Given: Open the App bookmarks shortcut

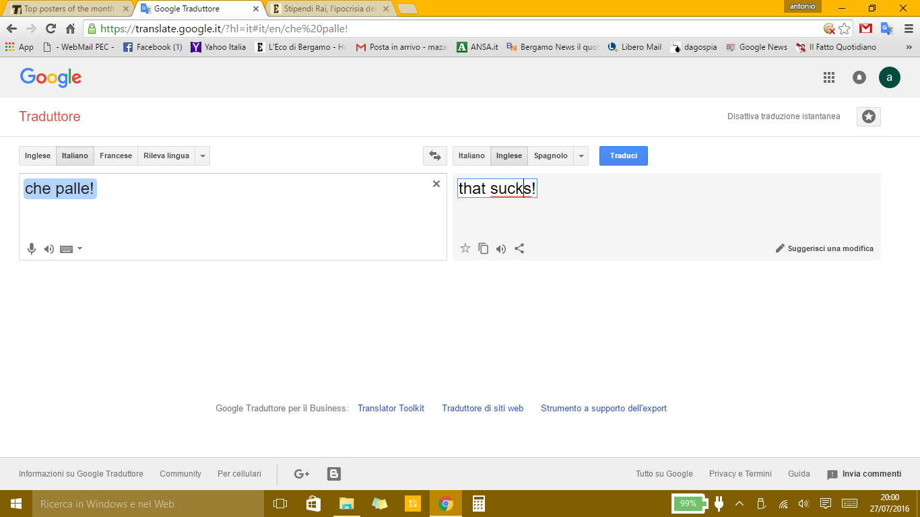Looking at the screenshot, I should (19, 47).
